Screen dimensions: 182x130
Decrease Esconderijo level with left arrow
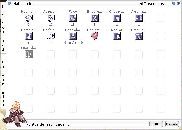click(65, 43)
